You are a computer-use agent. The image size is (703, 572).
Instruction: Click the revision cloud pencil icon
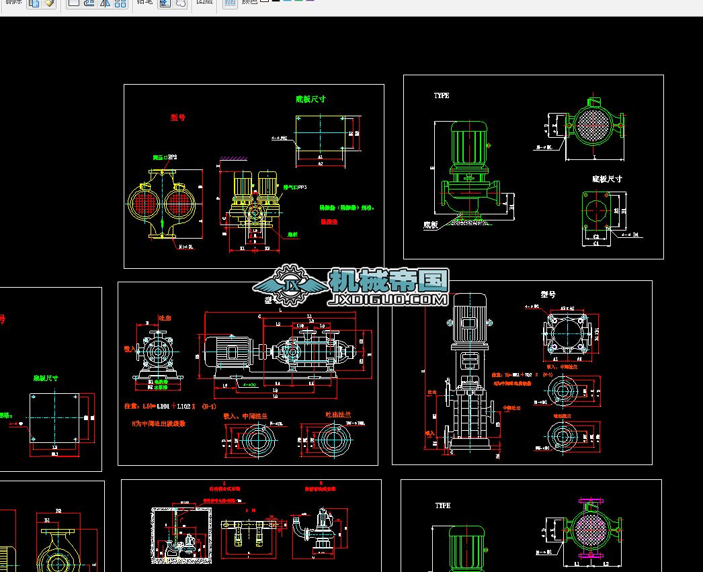coord(181,3)
